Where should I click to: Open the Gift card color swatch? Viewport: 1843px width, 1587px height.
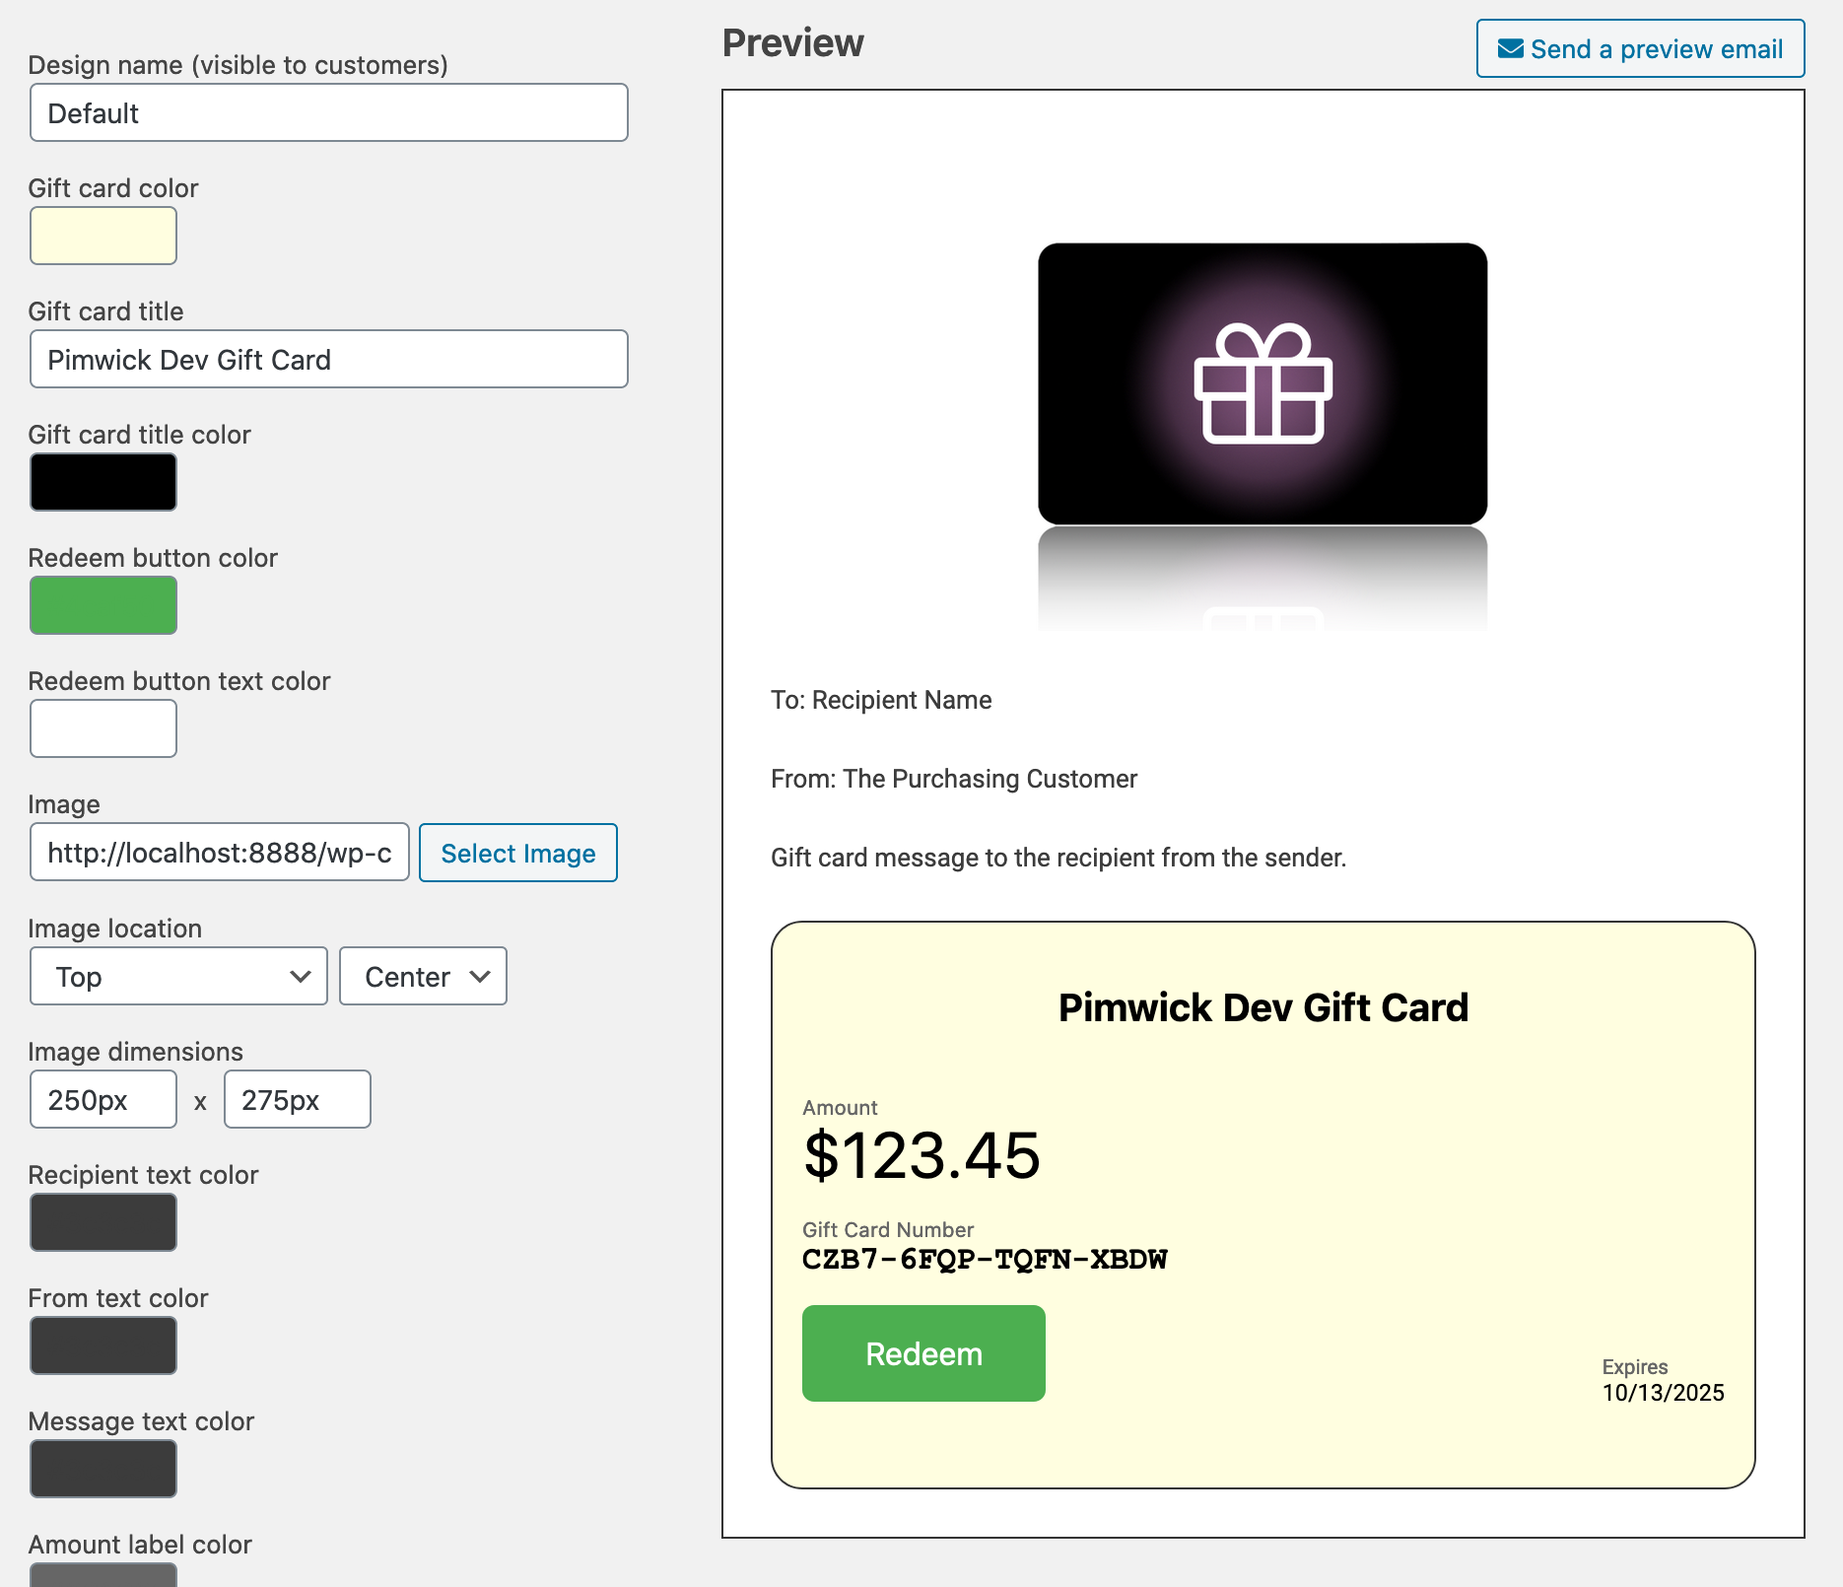pos(103,236)
